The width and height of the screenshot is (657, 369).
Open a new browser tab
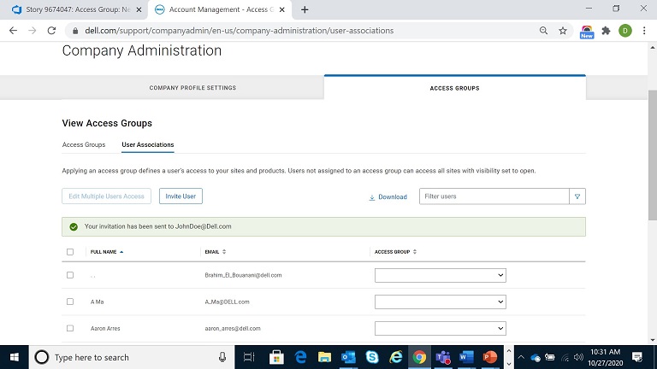pos(305,9)
